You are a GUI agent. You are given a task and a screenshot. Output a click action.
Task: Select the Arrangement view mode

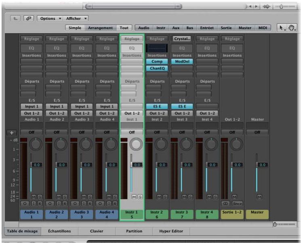pos(100,28)
